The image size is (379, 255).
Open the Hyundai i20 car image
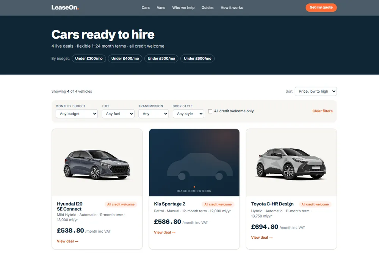tap(97, 163)
